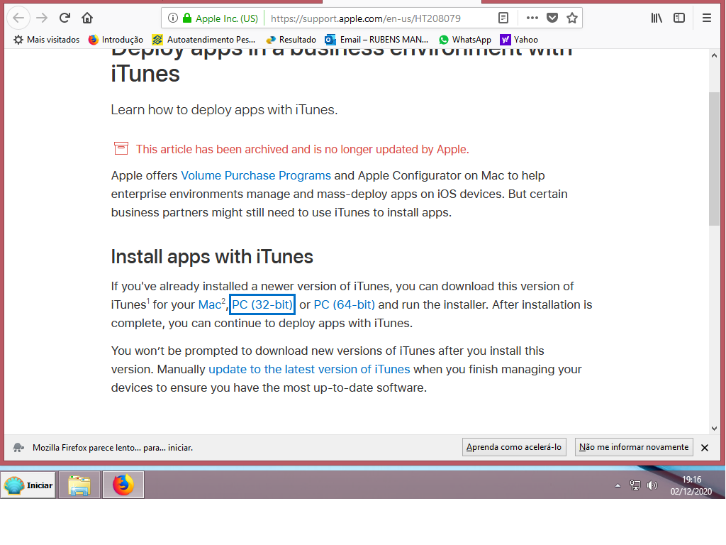
Task: Open the Yahoo bookmark
Action: [x=519, y=40]
